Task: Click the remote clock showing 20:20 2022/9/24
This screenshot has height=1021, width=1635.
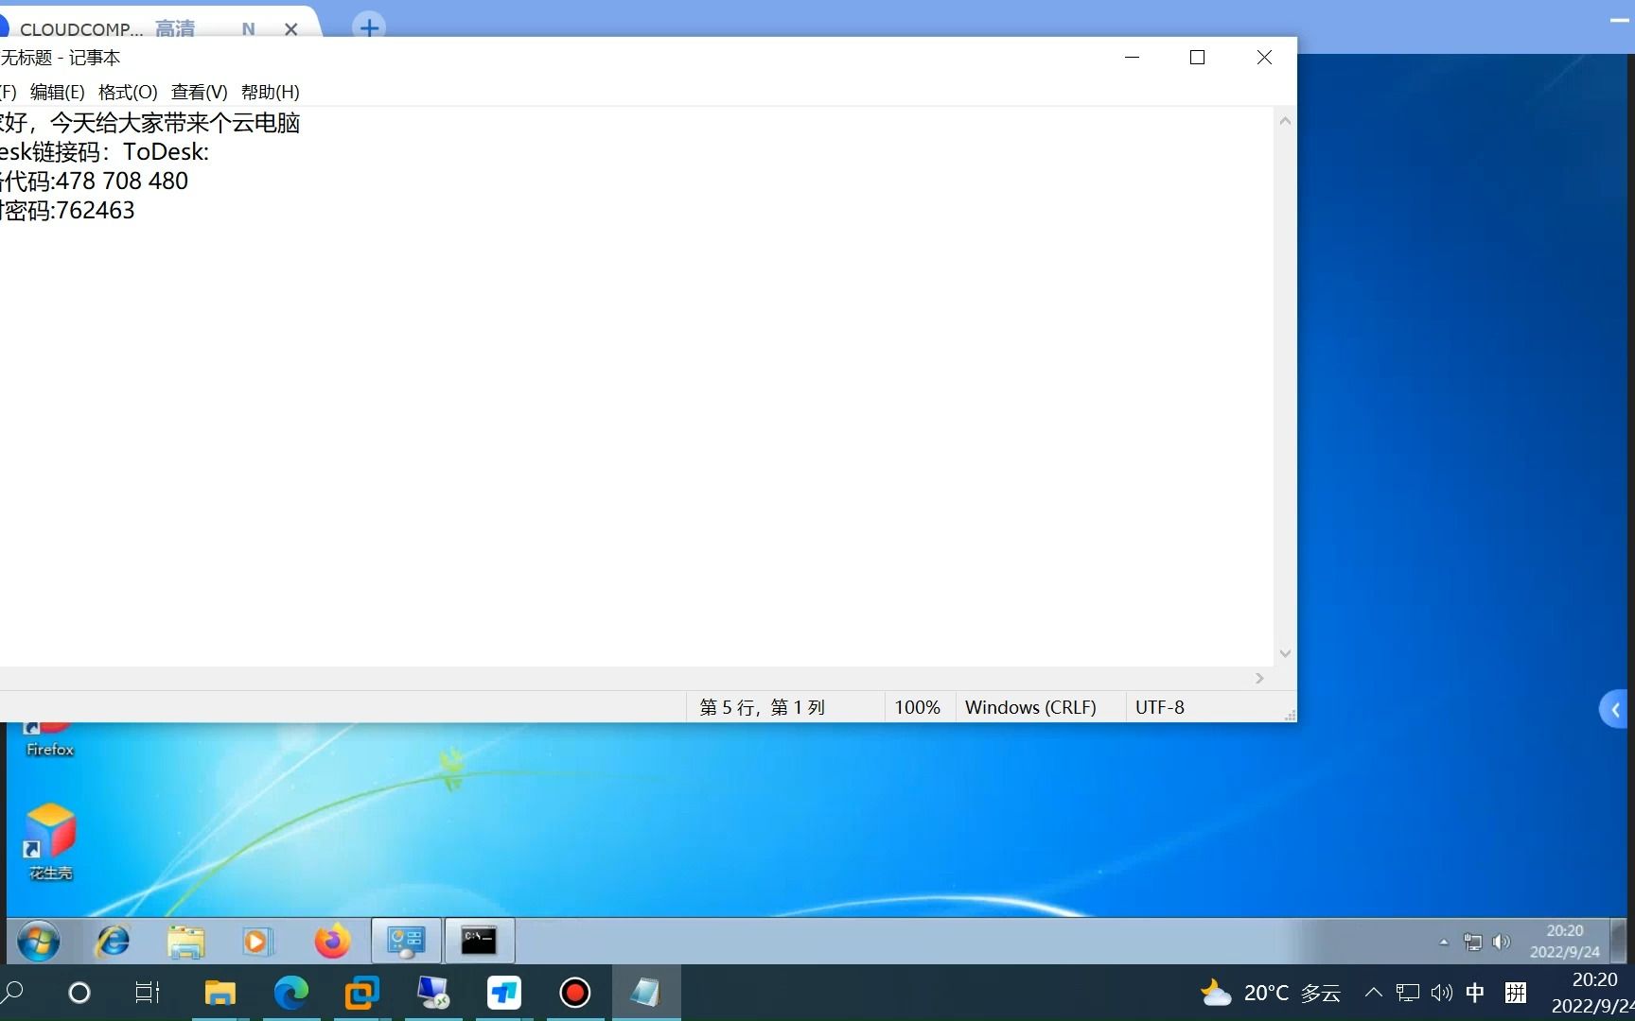Action: 1565,942
